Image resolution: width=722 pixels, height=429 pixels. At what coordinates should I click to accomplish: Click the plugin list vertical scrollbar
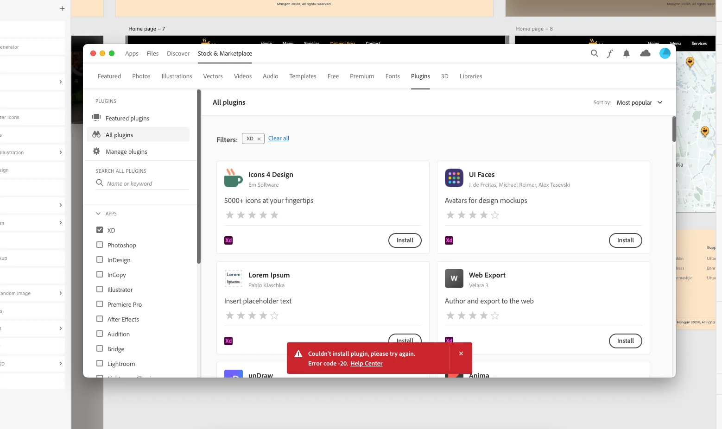674,129
